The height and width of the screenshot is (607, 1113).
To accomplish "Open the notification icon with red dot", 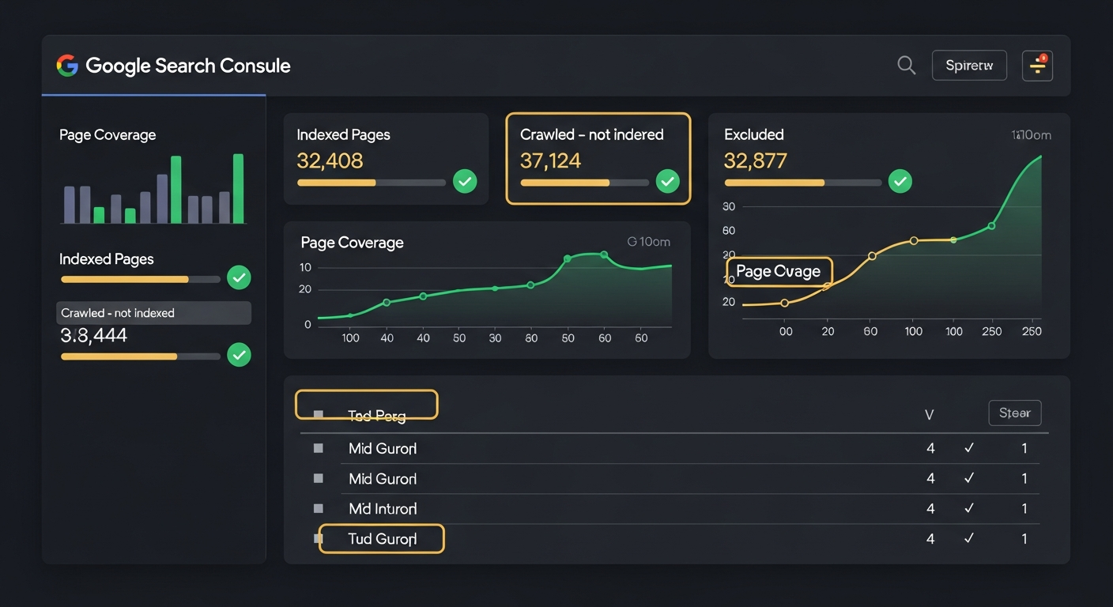I will click(x=1037, y=66).
